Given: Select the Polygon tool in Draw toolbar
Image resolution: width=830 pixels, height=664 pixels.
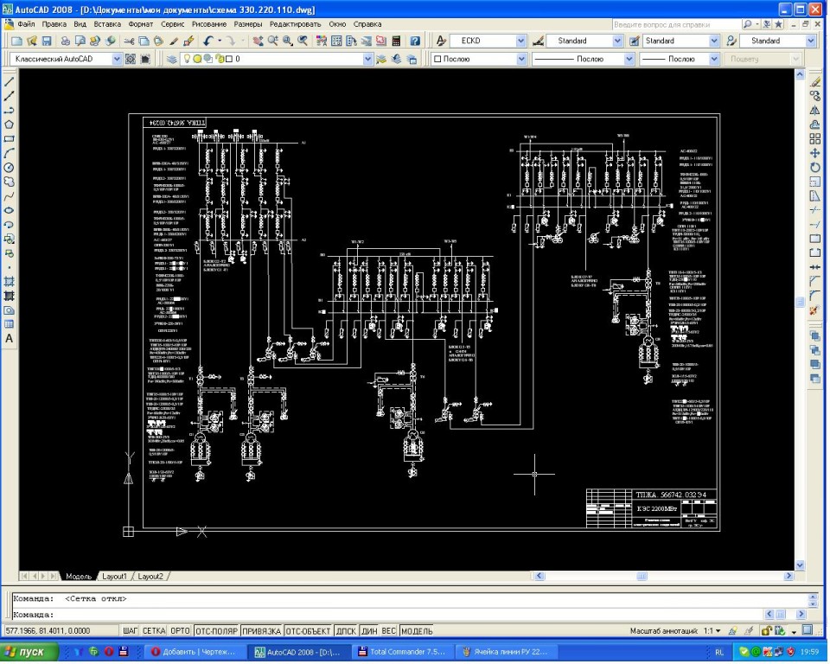Looking at the screenshot, I should (9, 124).
